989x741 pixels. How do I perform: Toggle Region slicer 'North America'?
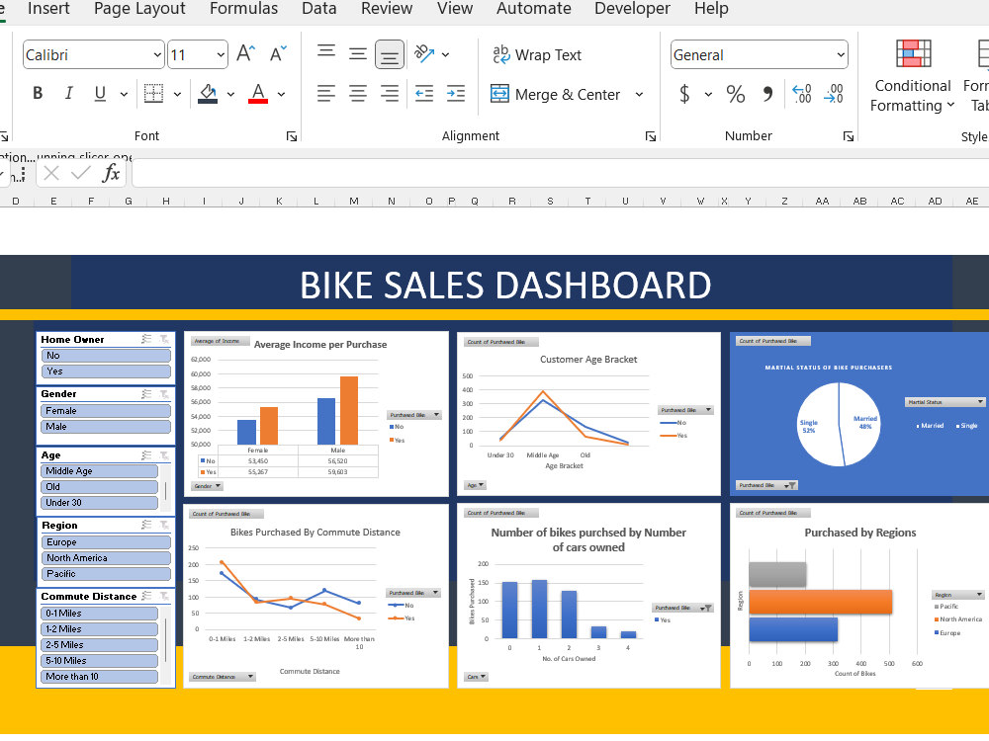[x=106, y=558]
